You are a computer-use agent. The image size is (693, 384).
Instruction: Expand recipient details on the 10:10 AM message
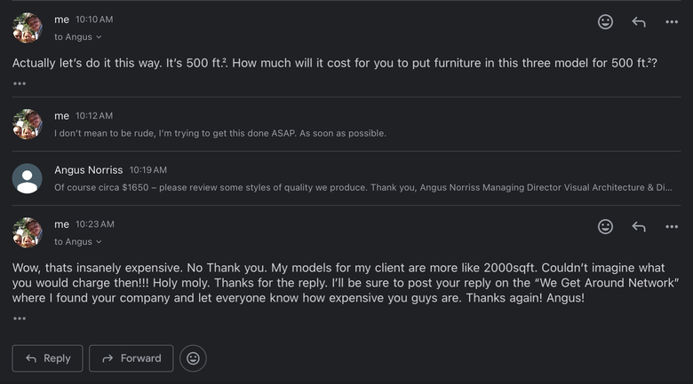tap(78, 37)
